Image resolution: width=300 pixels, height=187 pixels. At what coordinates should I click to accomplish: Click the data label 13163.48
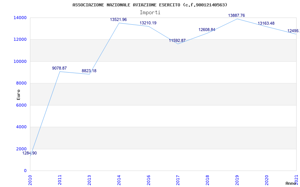point(266,23)
